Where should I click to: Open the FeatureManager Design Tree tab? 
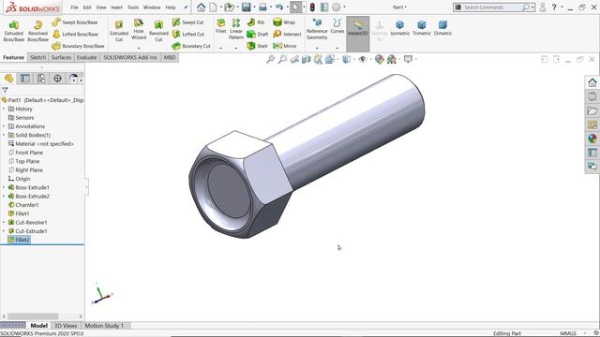[8, 79]
